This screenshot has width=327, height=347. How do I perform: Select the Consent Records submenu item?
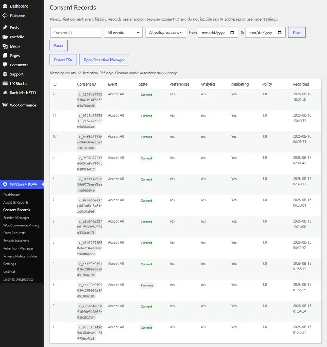tap(17, 210)
